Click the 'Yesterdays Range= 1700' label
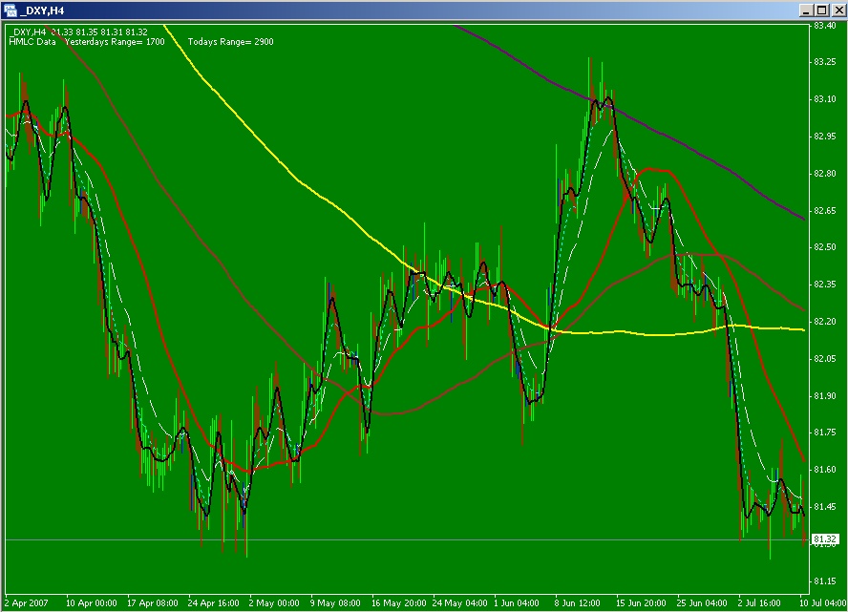The image size is (848, 612). (115, 42)
